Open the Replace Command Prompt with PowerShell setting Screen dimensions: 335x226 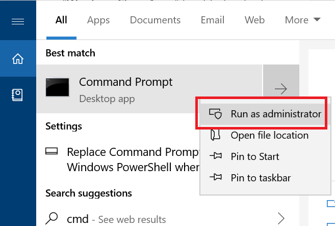122,159
